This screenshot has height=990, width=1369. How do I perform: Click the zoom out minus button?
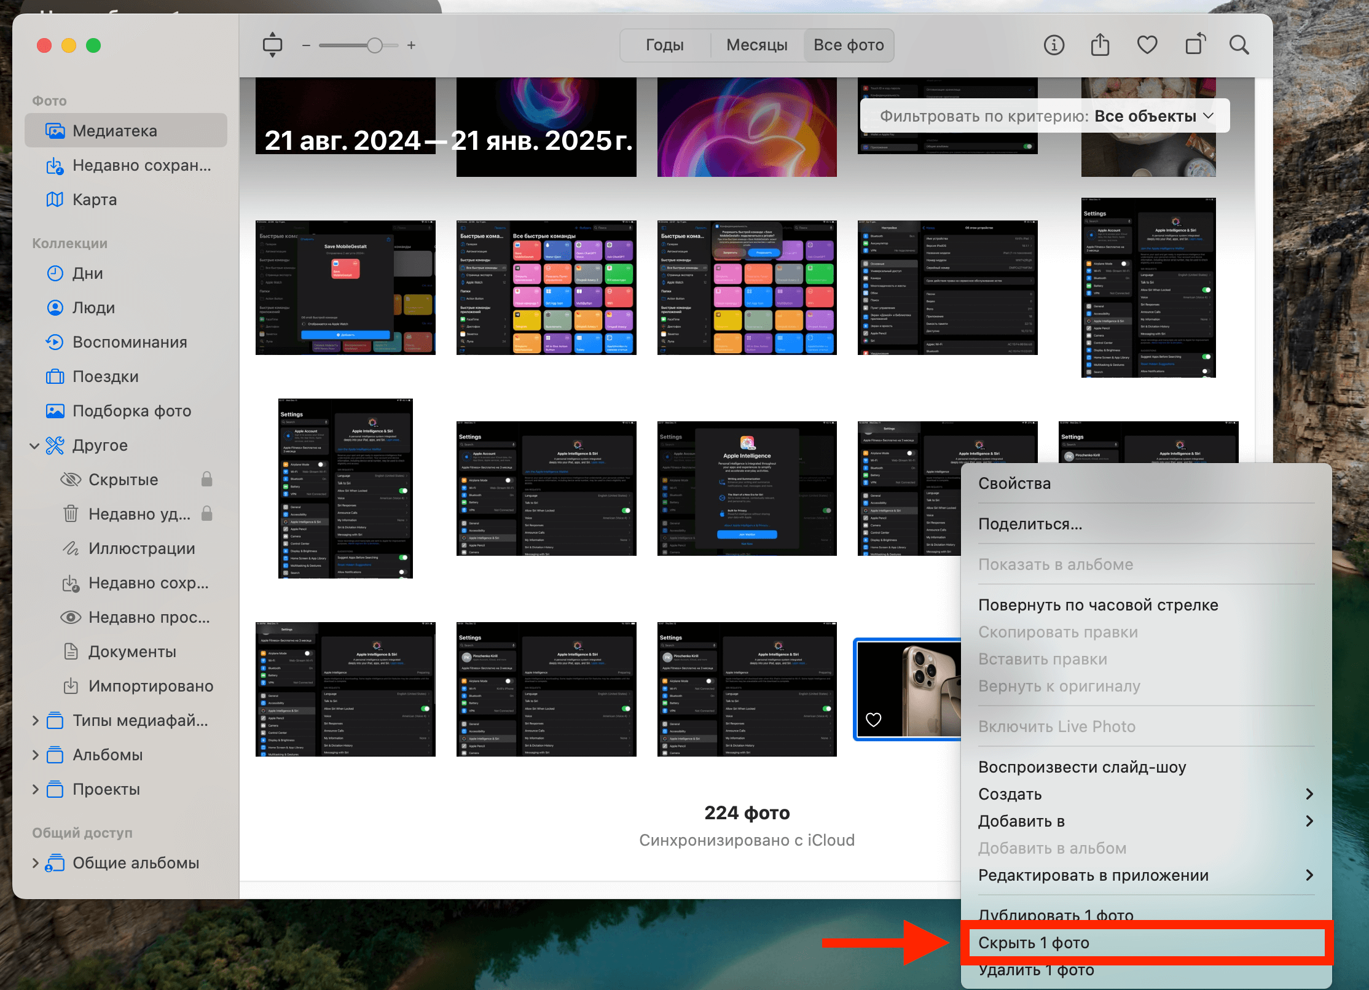point(306,45)
